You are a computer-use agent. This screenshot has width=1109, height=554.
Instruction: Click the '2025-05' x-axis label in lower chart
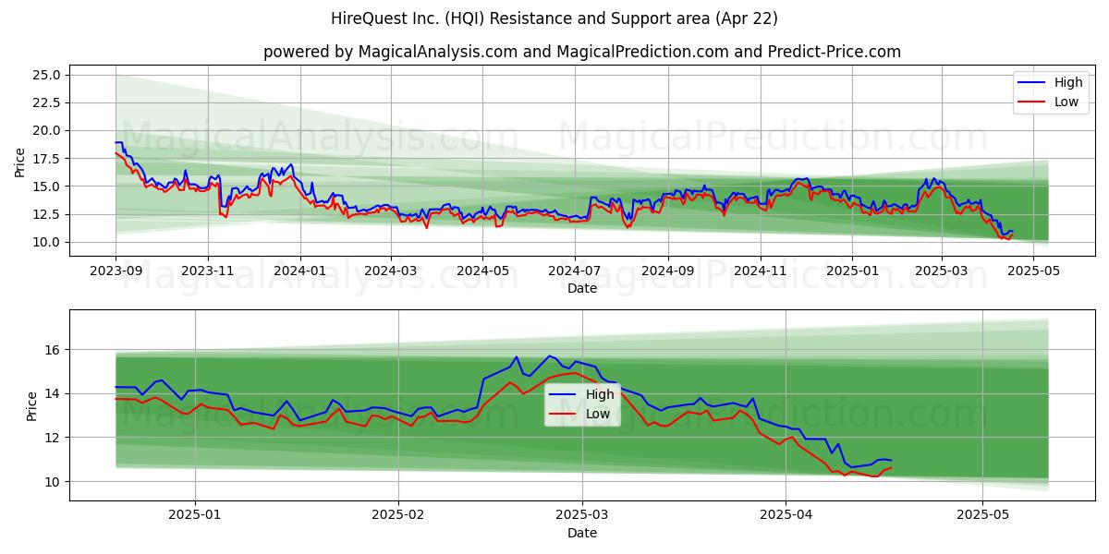983,516
